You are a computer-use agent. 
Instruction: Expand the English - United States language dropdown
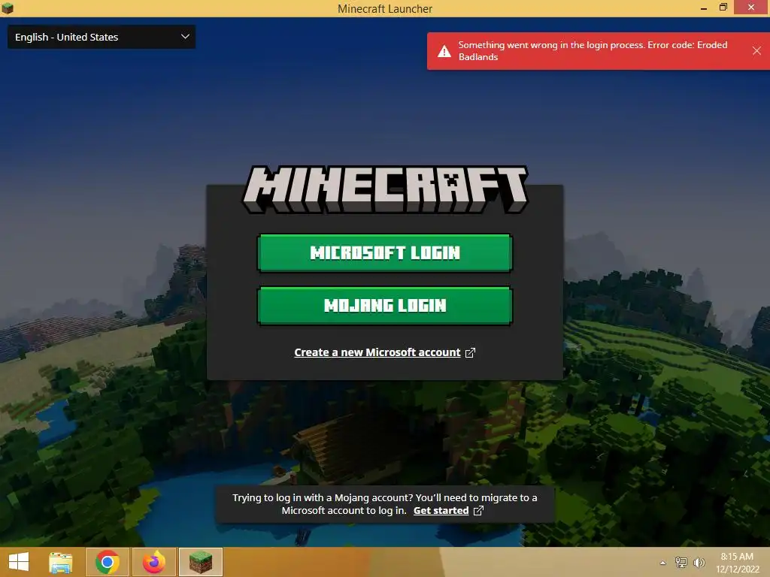102,37
